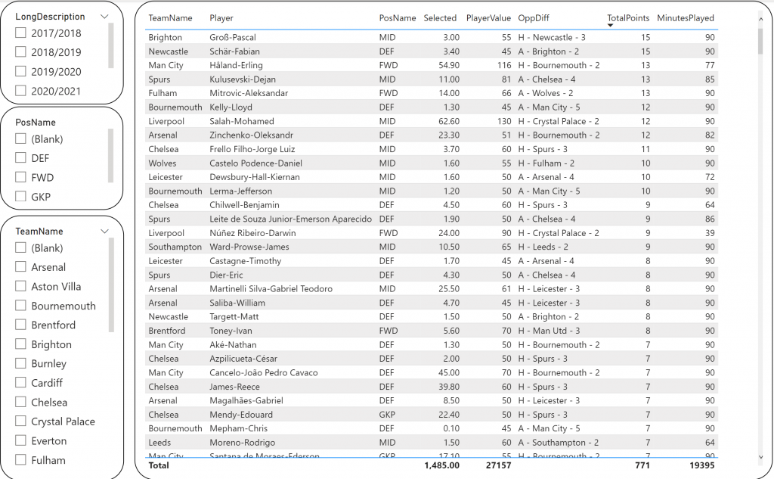Click the table scroll down arrow
The image size is (774, 479).
pos(760,457)
